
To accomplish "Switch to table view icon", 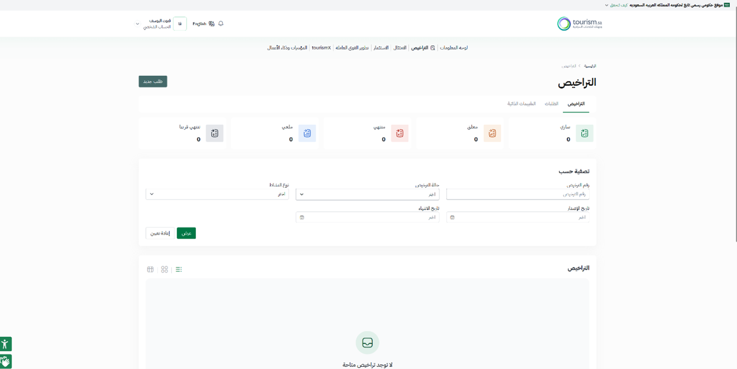I will coord(150,269).
